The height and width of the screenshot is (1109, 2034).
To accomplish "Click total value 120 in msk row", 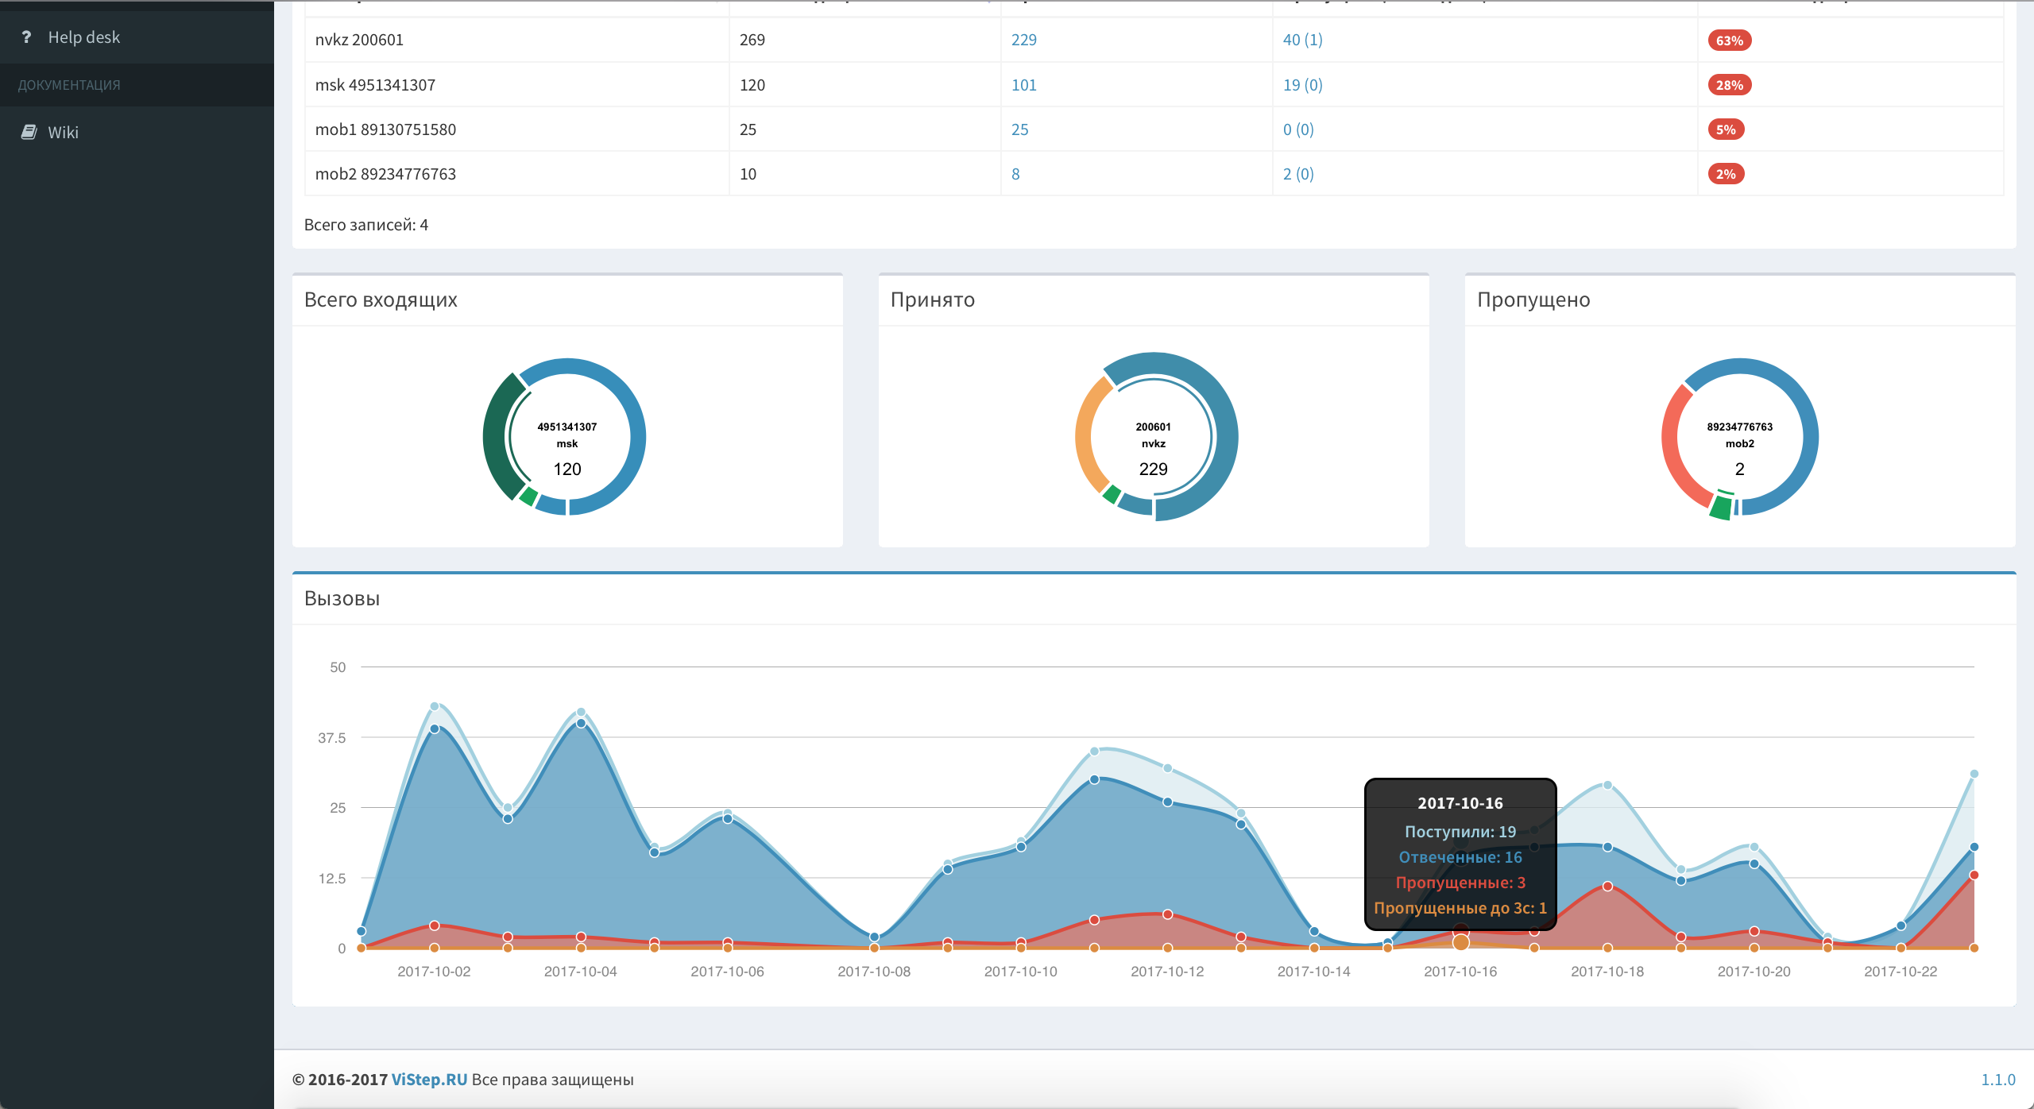I will (752, 85).
